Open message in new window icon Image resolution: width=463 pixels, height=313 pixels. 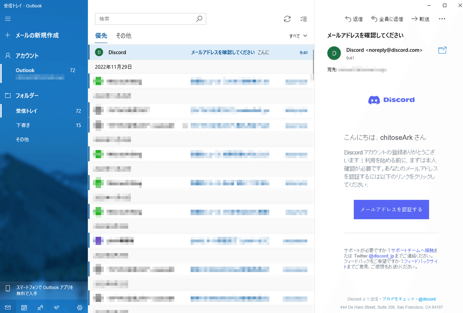[443, 50]
